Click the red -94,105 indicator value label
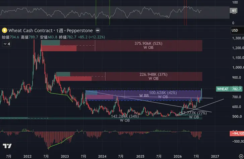The image size is (244, 159). click(237, 133)
